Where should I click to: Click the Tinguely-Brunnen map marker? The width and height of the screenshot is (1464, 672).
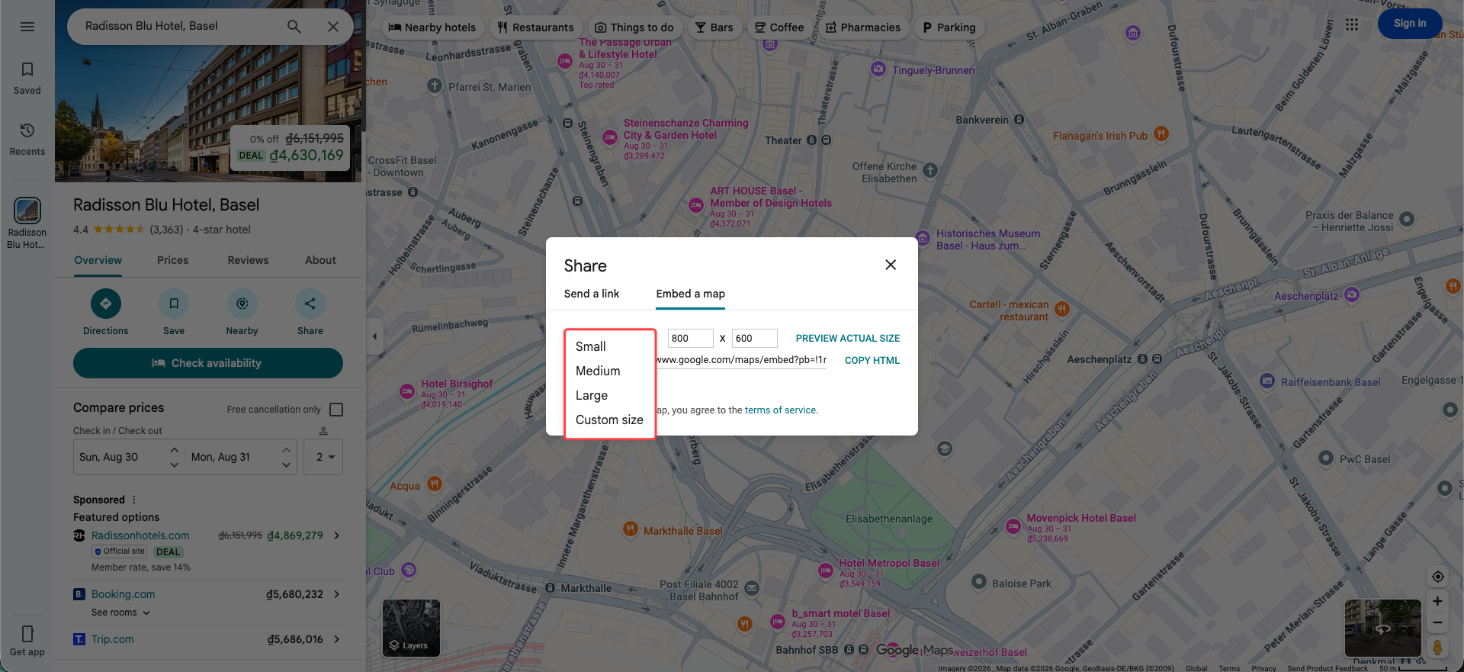(x=878, y=69)
